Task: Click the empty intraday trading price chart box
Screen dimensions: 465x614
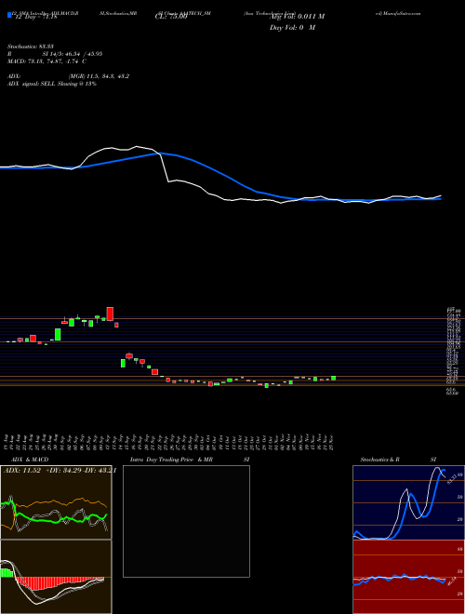Action: point(186,521)
